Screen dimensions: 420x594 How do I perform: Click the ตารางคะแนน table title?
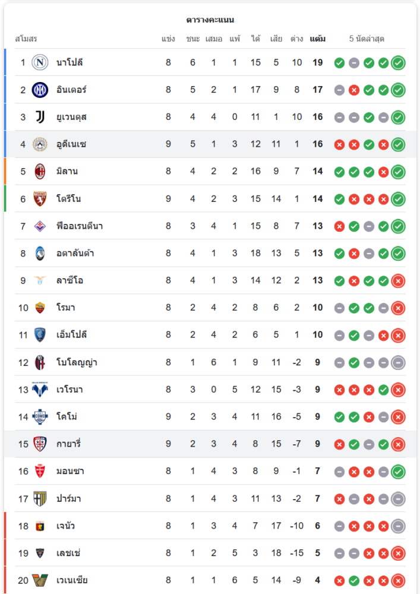pyautogui.click(x=210, y=20)
